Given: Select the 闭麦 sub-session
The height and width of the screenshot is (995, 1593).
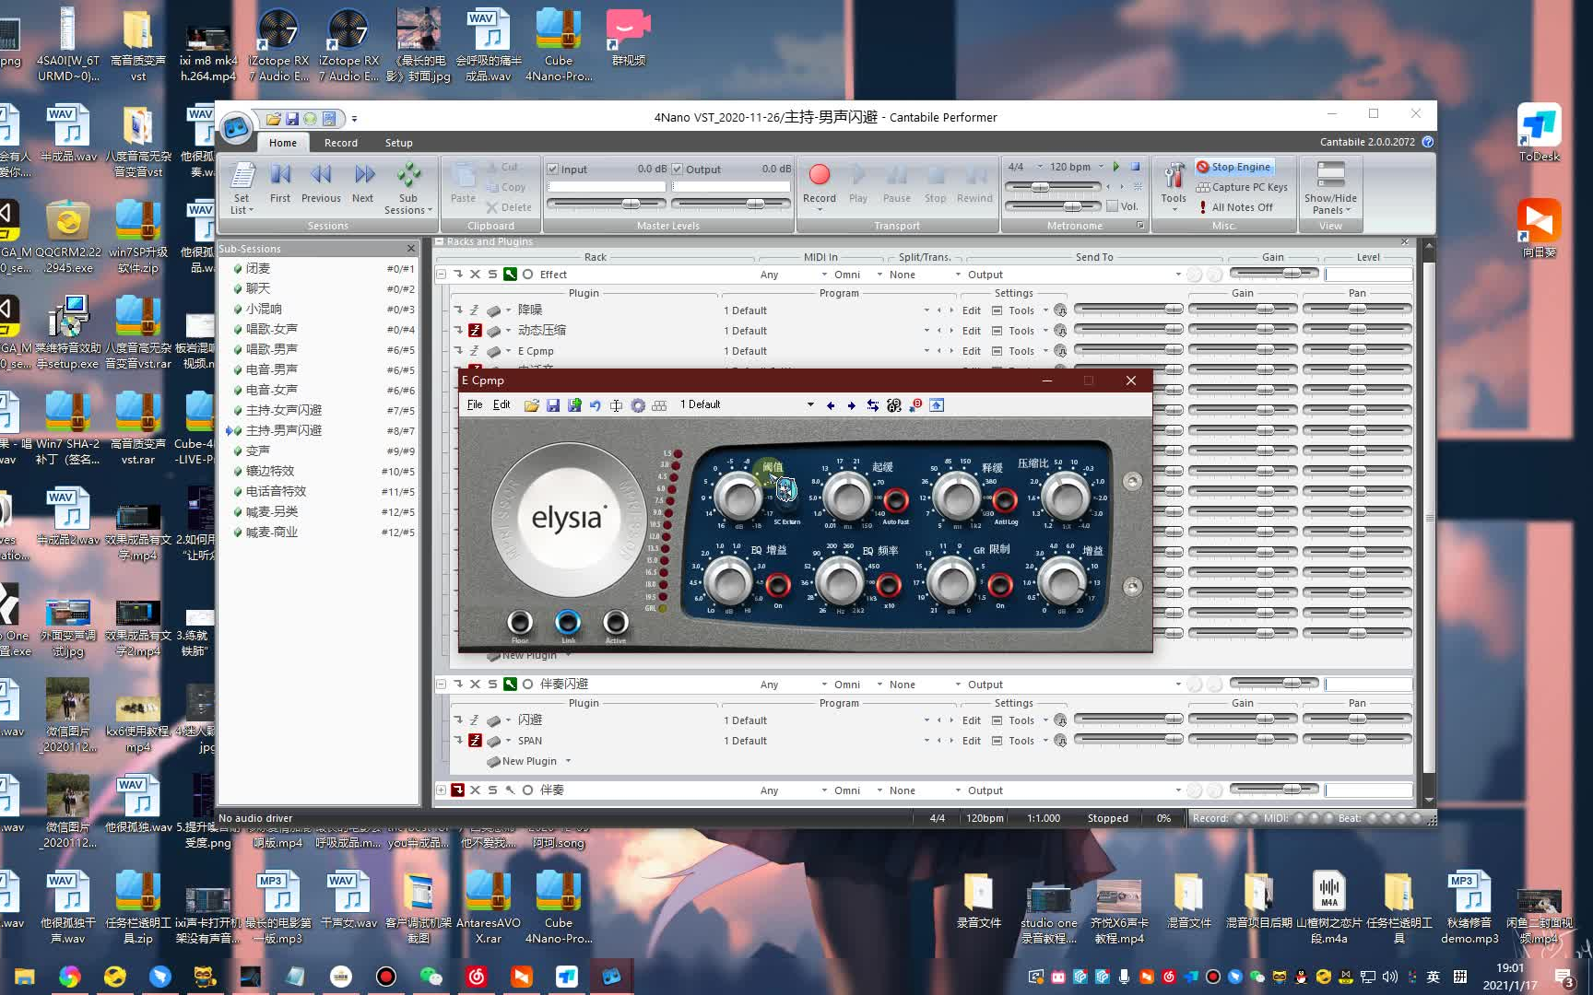Looking at the screenshot, I should click(258, 268).
